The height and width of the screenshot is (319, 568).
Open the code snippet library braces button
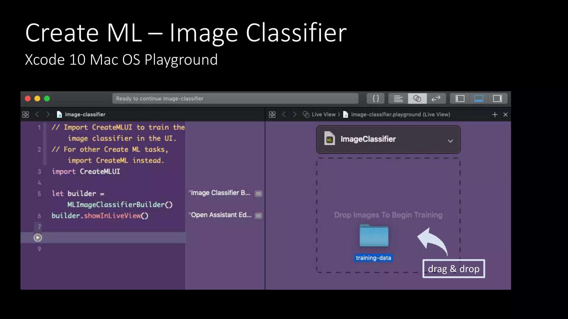coord(376,99)
